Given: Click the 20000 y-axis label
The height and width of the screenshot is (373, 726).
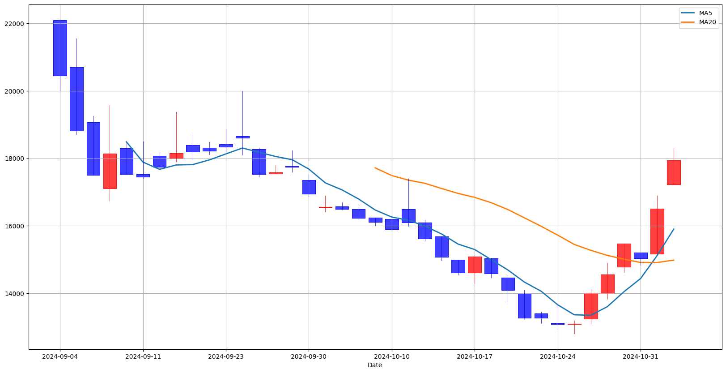Looking at the screenshot, I should pyautogui.click(x=15, y=91).
